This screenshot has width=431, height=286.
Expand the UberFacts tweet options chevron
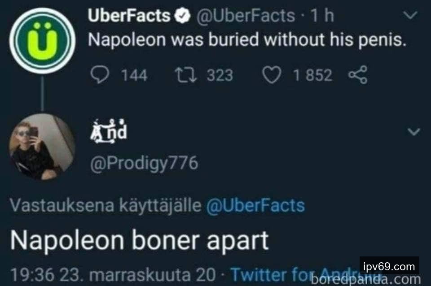click(410, 16)
